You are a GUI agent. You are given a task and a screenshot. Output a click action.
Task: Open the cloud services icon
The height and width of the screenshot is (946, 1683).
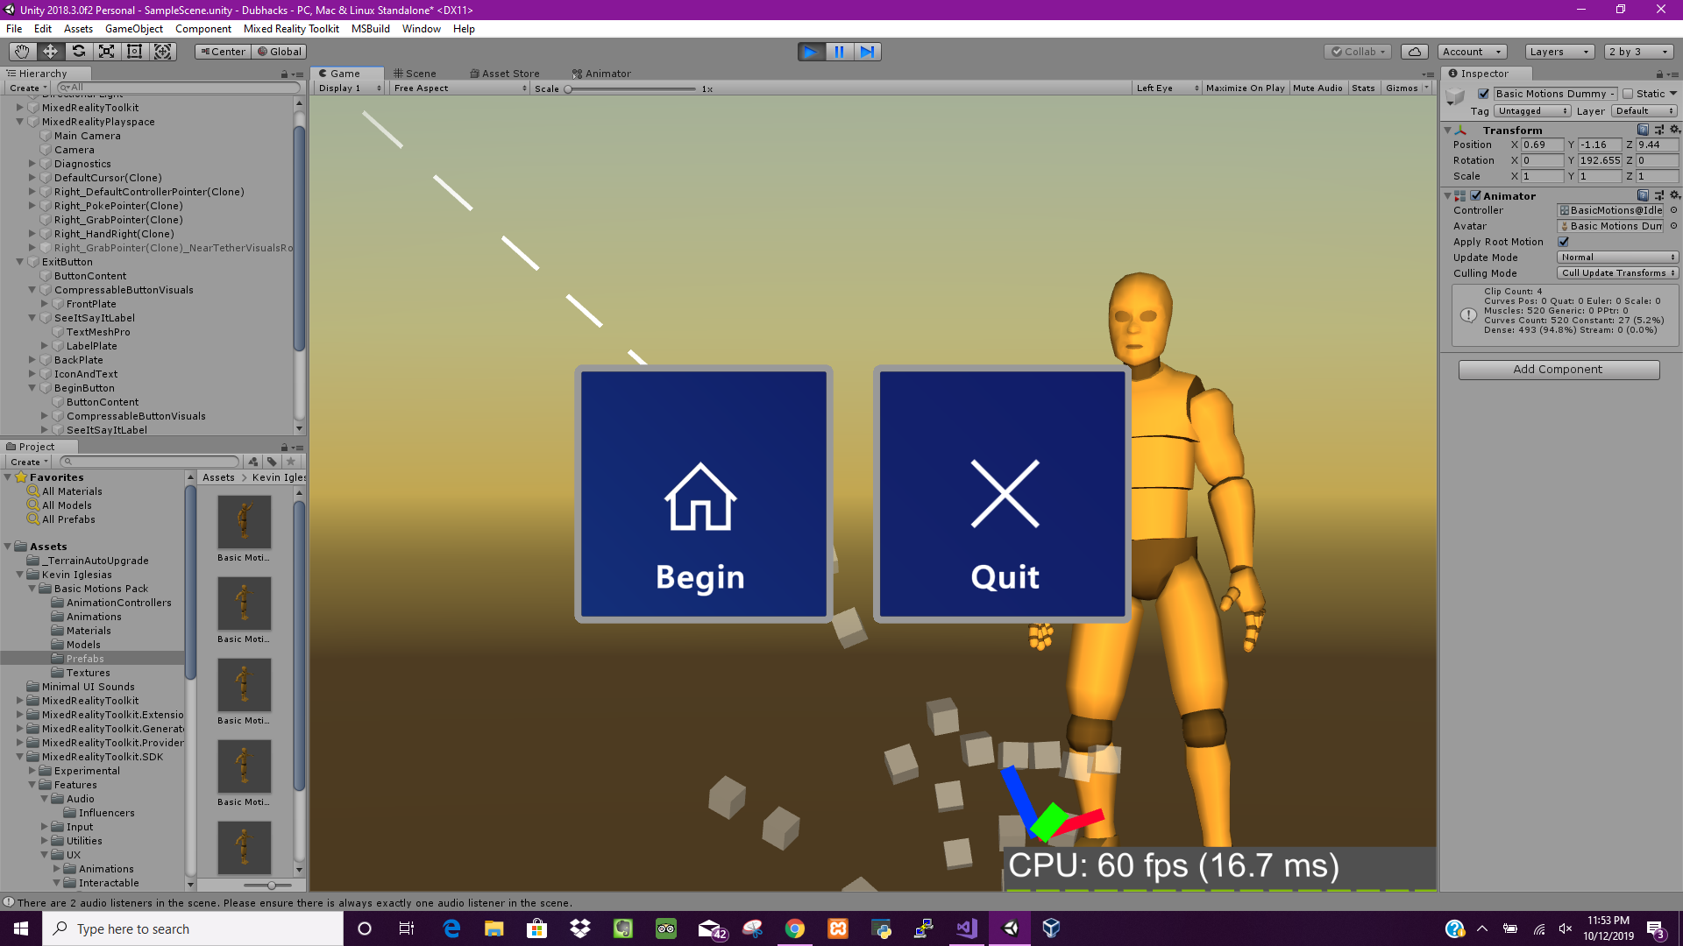click(x=1414, y=52)
